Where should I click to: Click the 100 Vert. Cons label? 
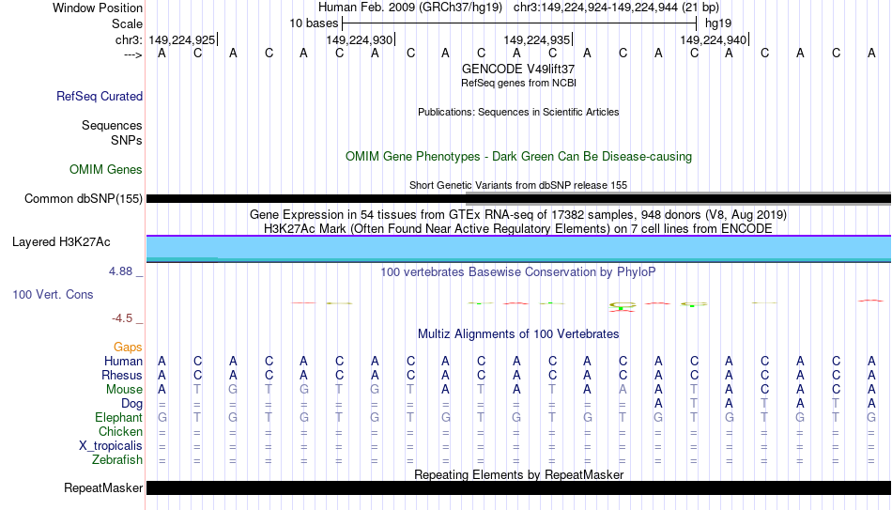click(53, 294)
